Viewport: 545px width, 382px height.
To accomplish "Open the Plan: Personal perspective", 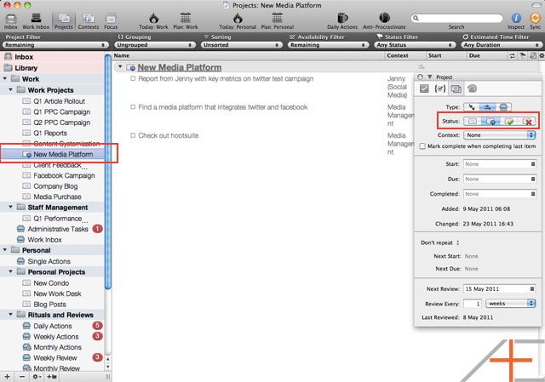I will 278,21.
